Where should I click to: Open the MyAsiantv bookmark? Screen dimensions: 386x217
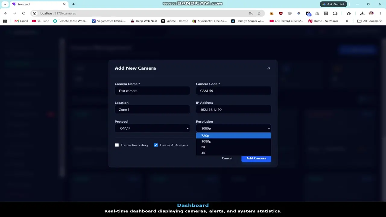[x=209, y=21]
